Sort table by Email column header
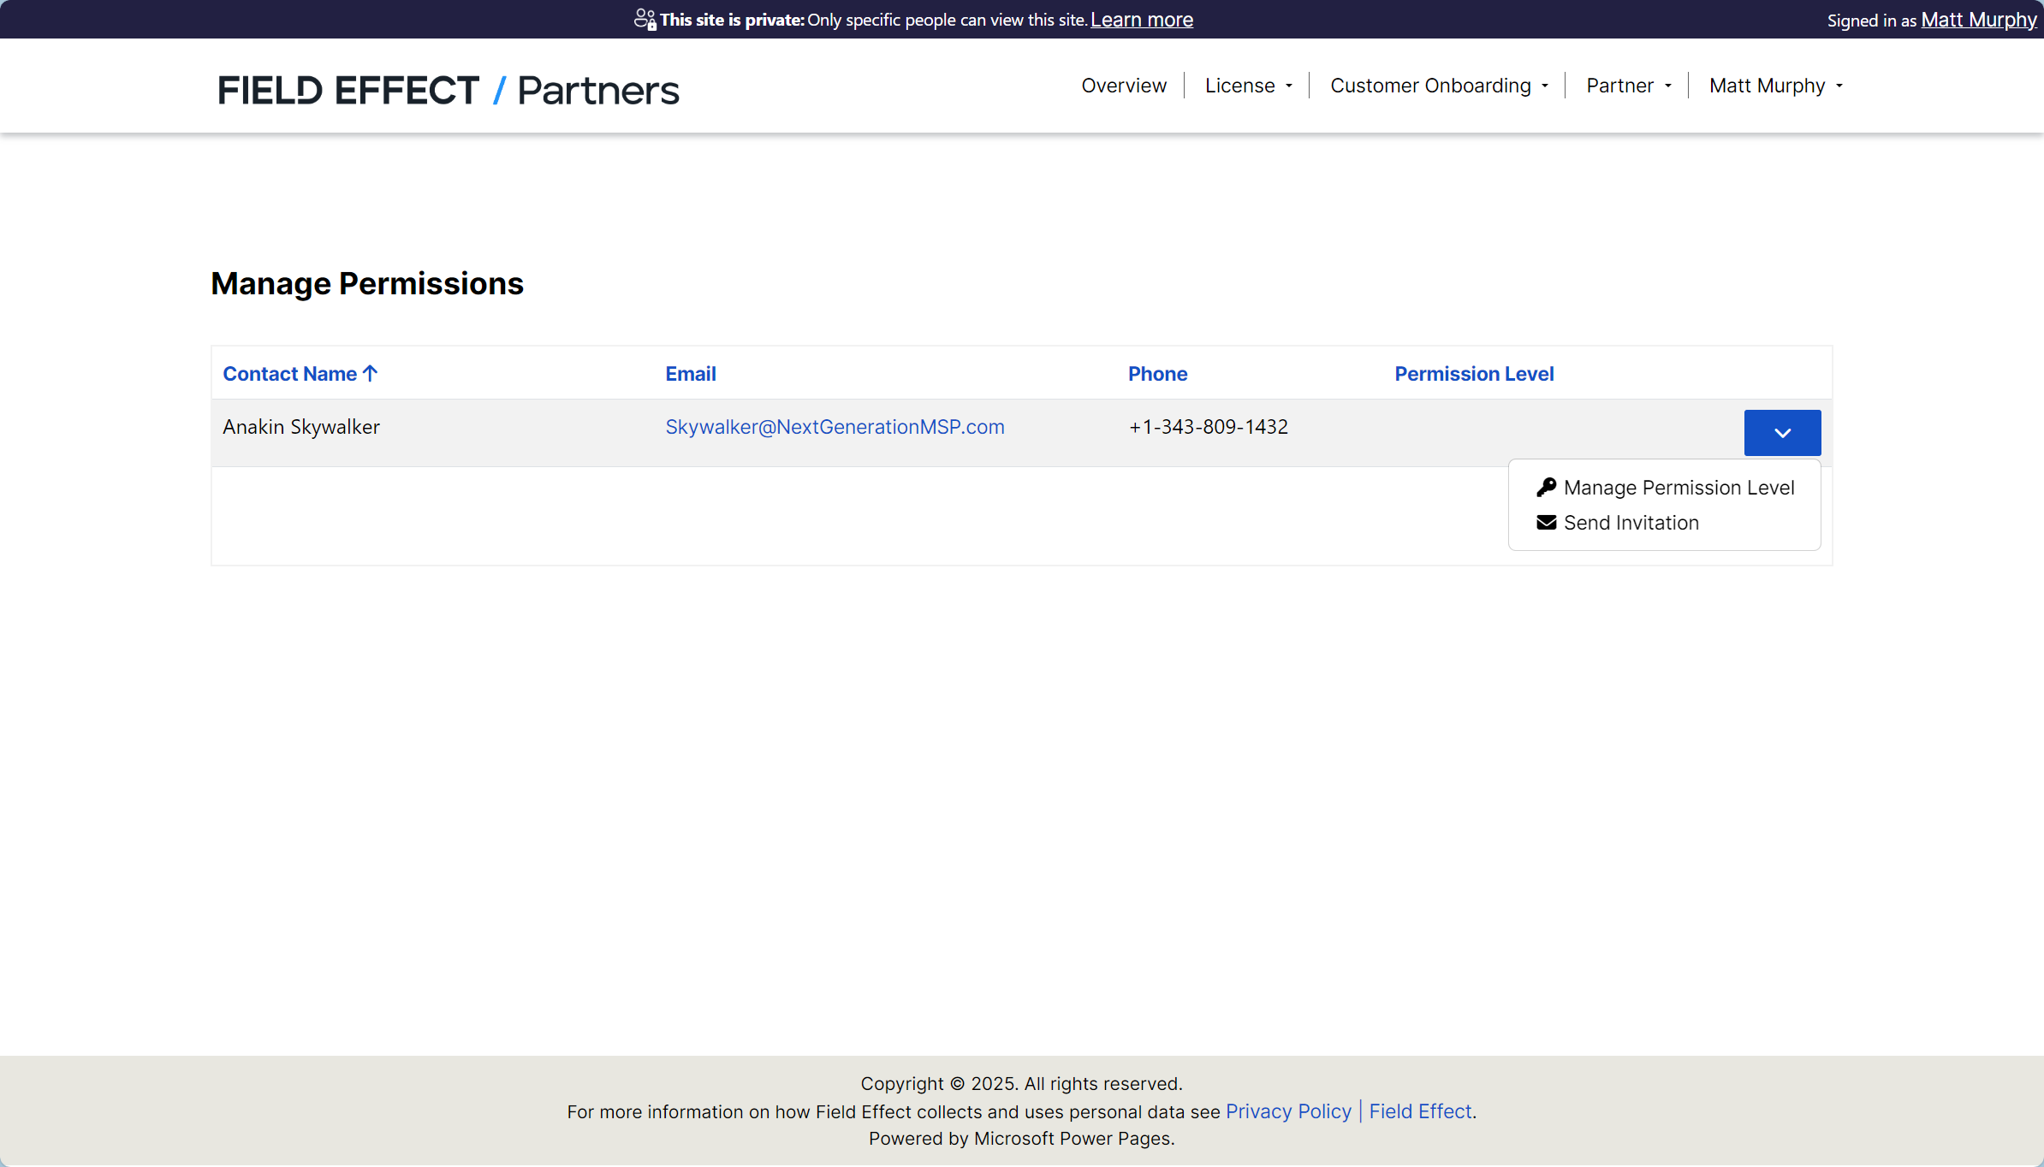2044x1167 pixels. coord(690,374)
